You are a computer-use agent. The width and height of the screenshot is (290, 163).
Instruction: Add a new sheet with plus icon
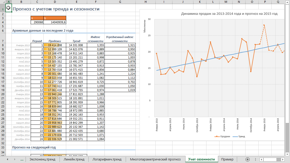coord(248,159)
